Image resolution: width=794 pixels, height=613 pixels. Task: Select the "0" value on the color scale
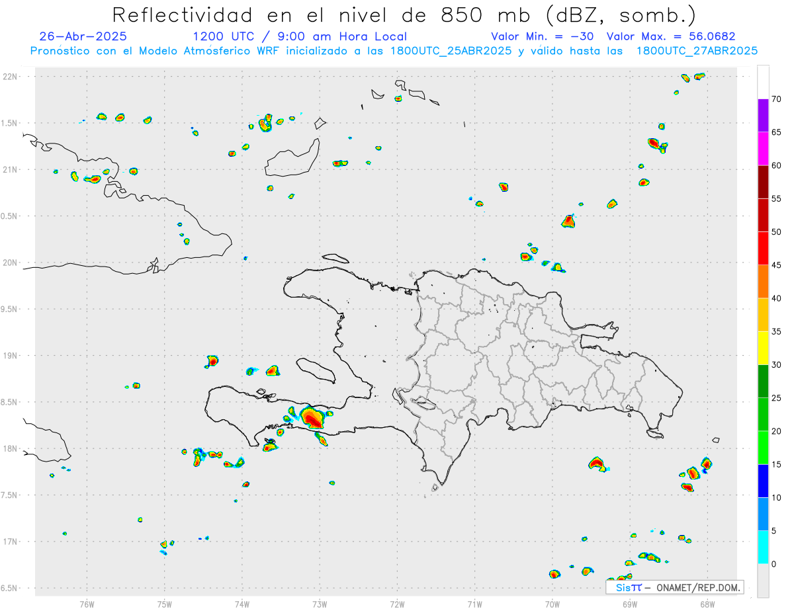tap(773, 564)
